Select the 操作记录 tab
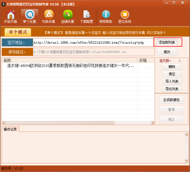The image size is (190, 172). coord(10,129)
